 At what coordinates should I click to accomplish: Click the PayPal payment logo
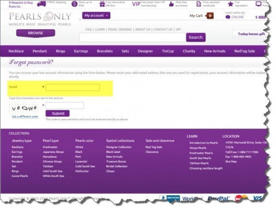219,199
